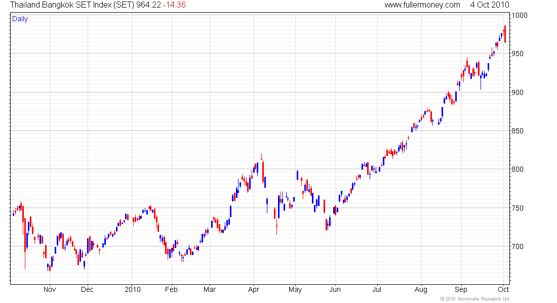Click the 850 y-axis label

(518, 131)
